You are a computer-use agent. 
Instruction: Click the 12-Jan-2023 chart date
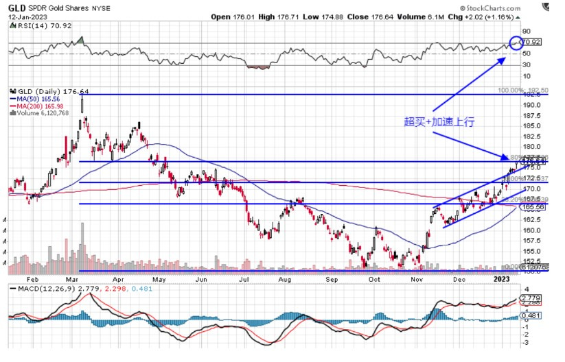(x=27, y=17)
